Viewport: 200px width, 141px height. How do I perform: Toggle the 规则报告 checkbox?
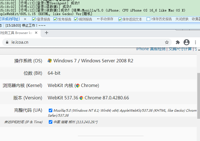click(76, 19)
